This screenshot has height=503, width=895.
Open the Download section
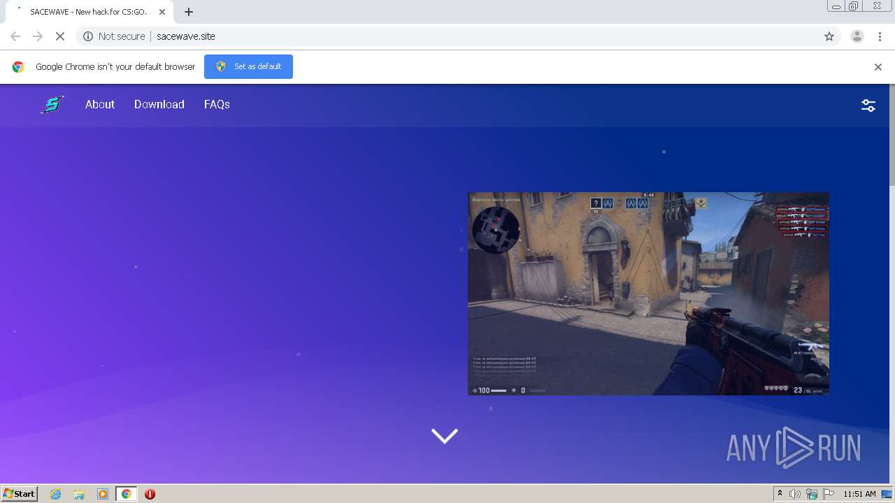point(159,104)
